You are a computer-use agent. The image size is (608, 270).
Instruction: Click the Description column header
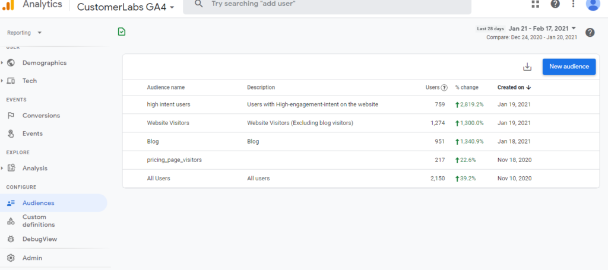tap(261, 88)
